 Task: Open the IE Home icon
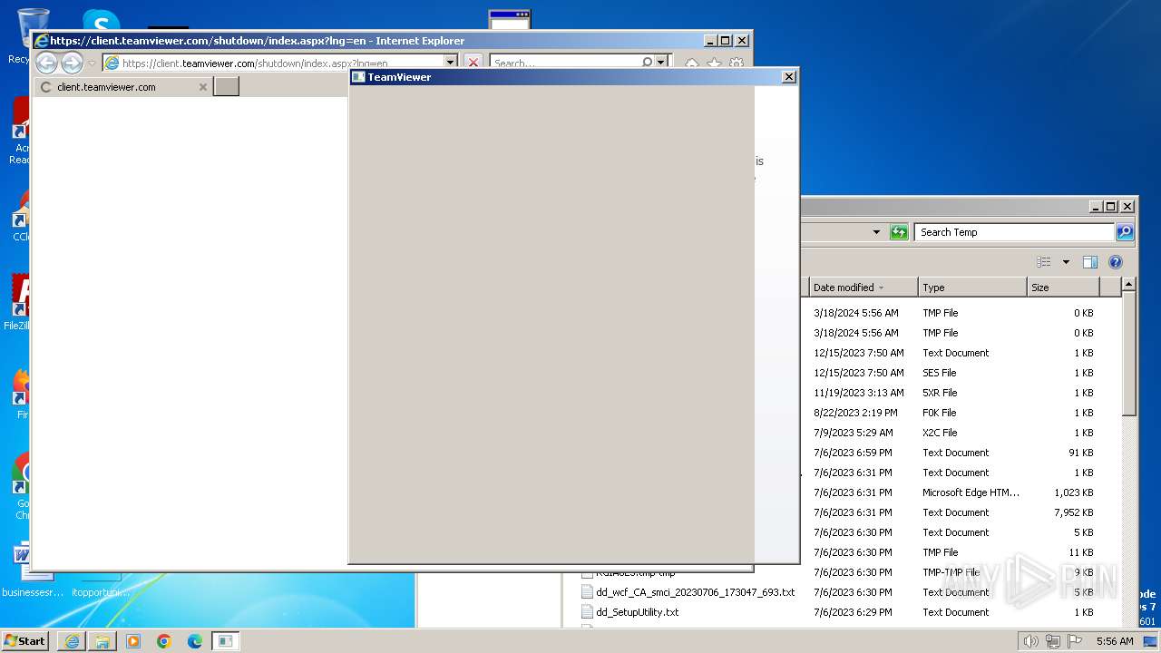(x=692, y=63)
